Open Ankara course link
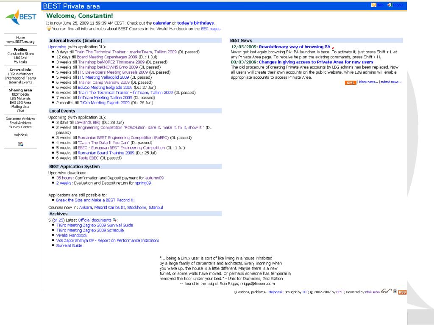 tap(86, 207)
